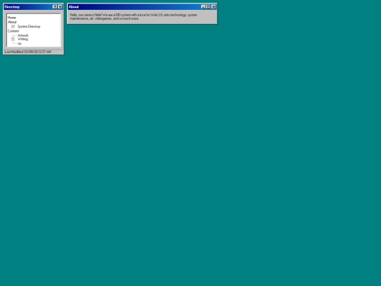The width and height of the screenshot is (381, 286).
Task: Close the About window
Action: point(214,7)
